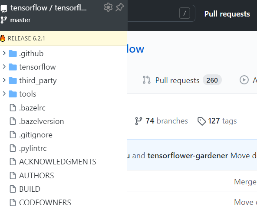Click the Actions play icon

coord(244,80)
